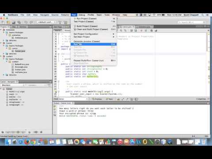This screenshot has width=212, height=159.
Task: Toggle code fold on line 1
Action: click(59, 34)
